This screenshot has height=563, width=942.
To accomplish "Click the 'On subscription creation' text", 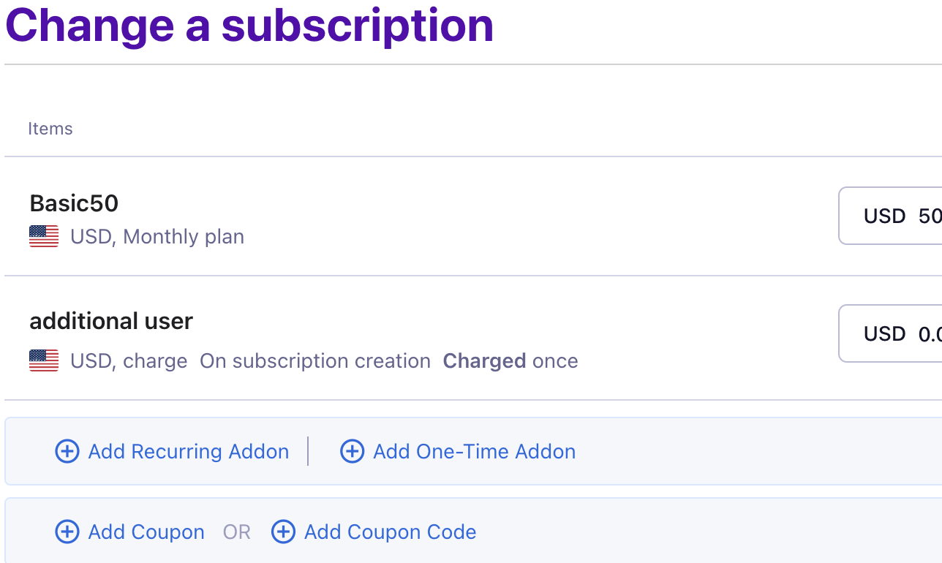I will point(315,361).
